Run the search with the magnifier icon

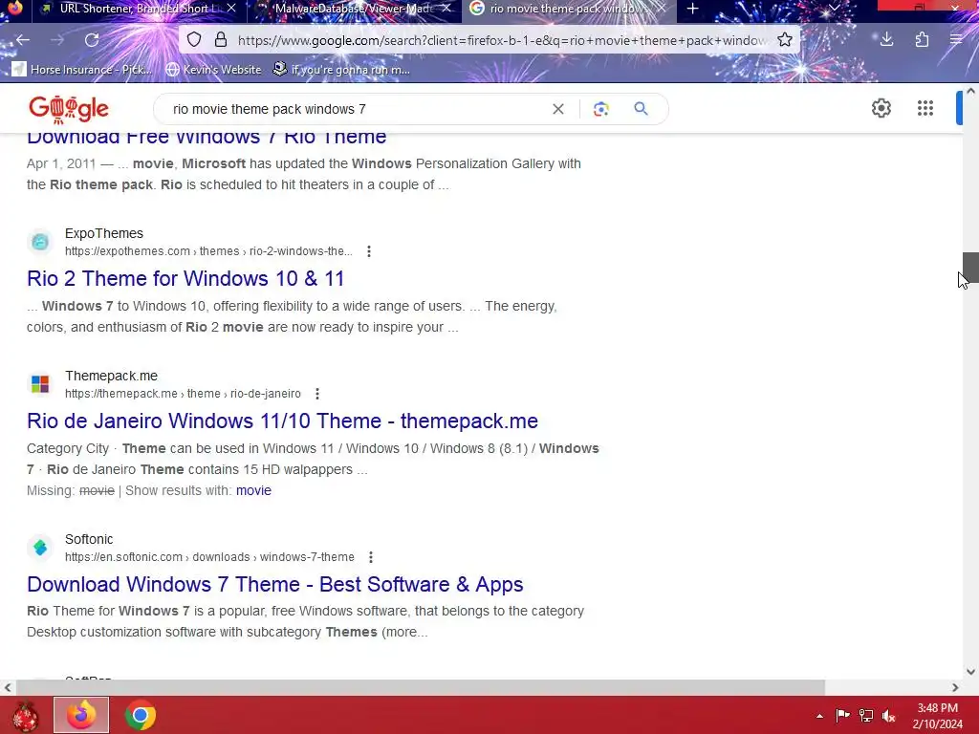pos(641,109)
